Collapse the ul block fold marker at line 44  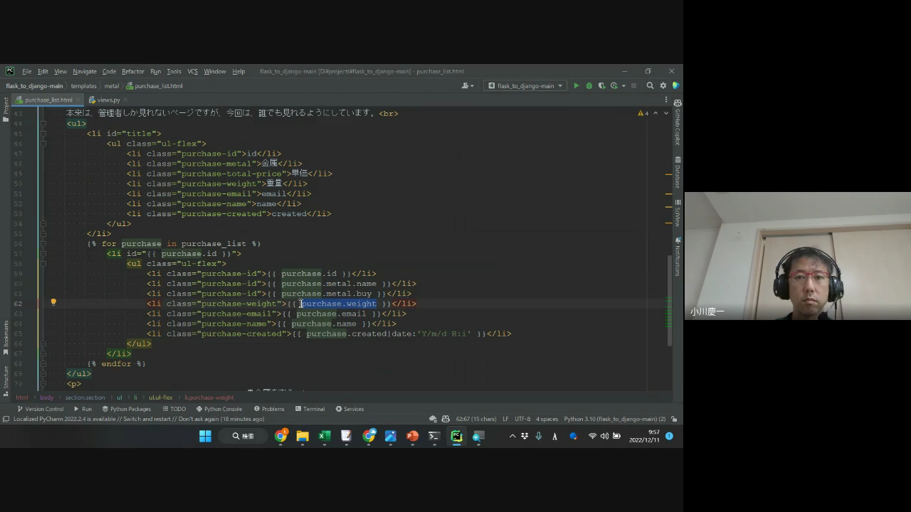click(43, 124)
